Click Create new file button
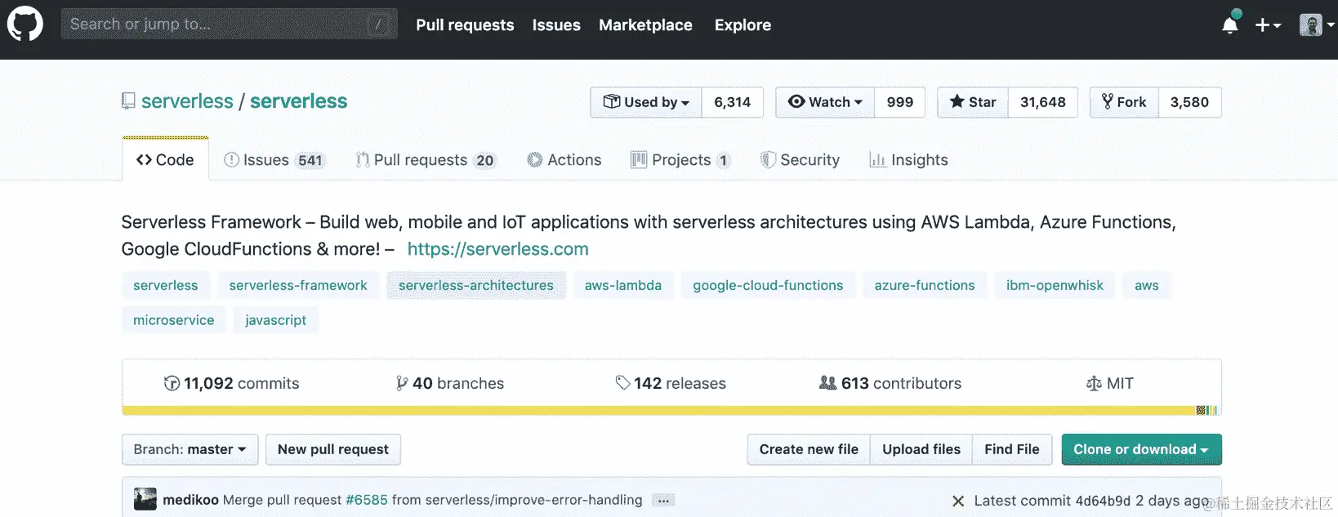The width and height of the screenshot is (1338, 517). [809, 449]
